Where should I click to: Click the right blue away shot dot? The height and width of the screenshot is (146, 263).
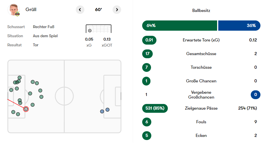(x=107, y=110)
